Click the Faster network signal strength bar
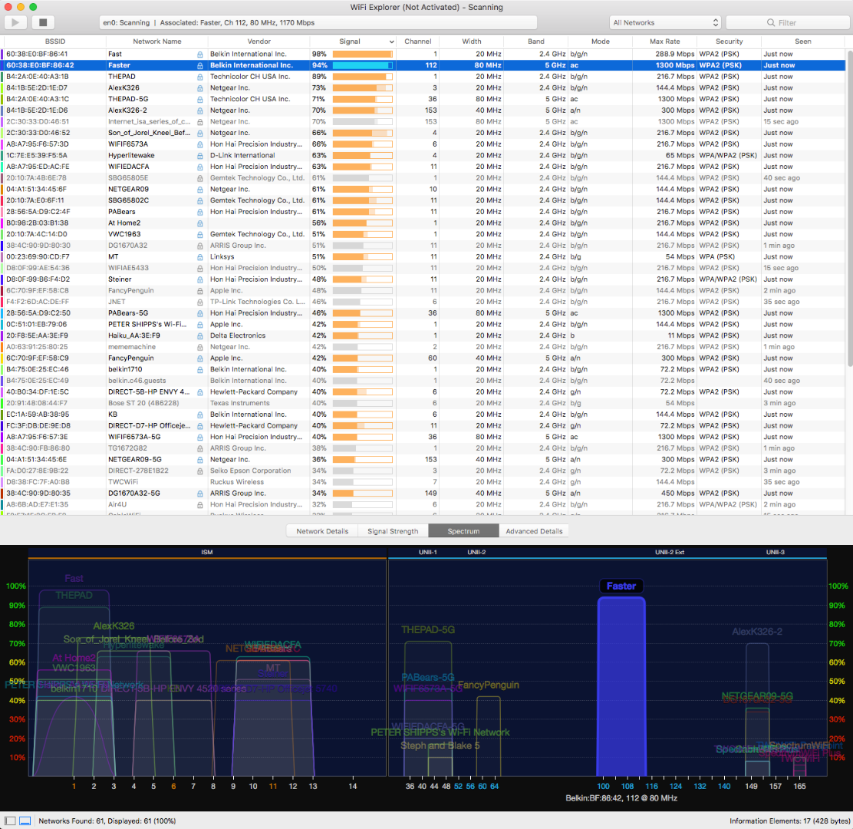This screenshot has height=829, width=853. [362, 65]
